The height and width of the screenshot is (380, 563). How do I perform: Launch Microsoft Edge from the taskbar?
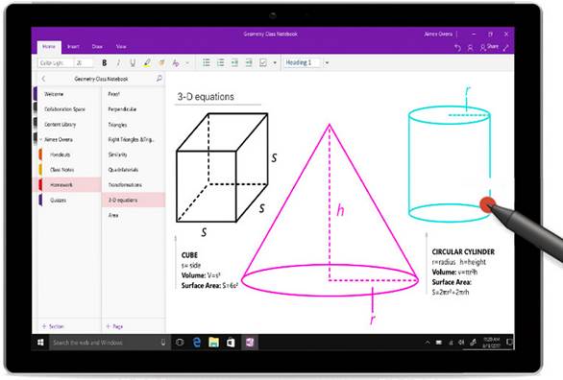tap(196, 343)
